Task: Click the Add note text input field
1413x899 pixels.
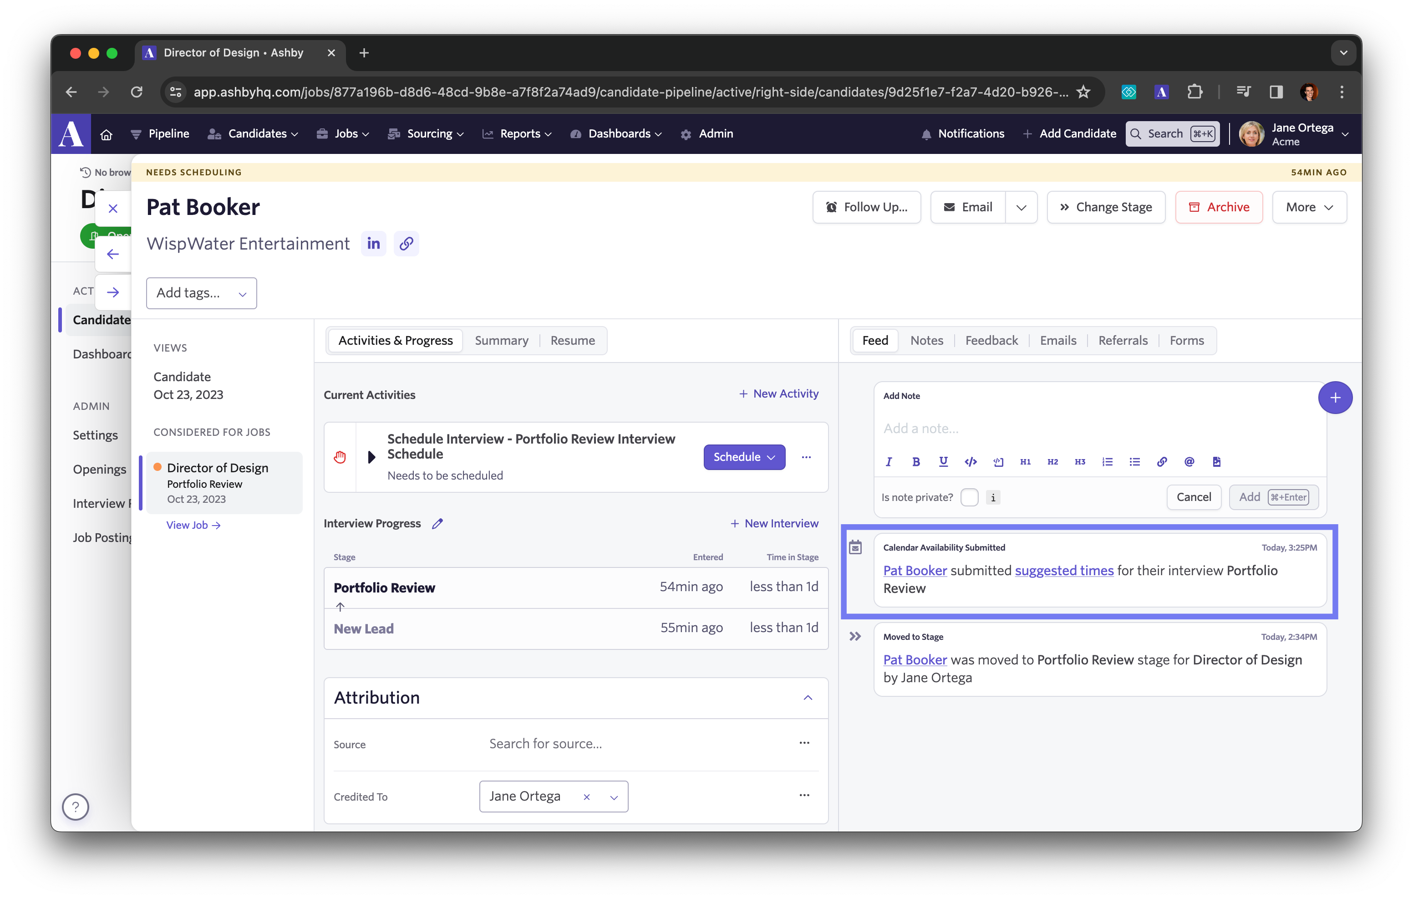Action: coord(1094,427)
